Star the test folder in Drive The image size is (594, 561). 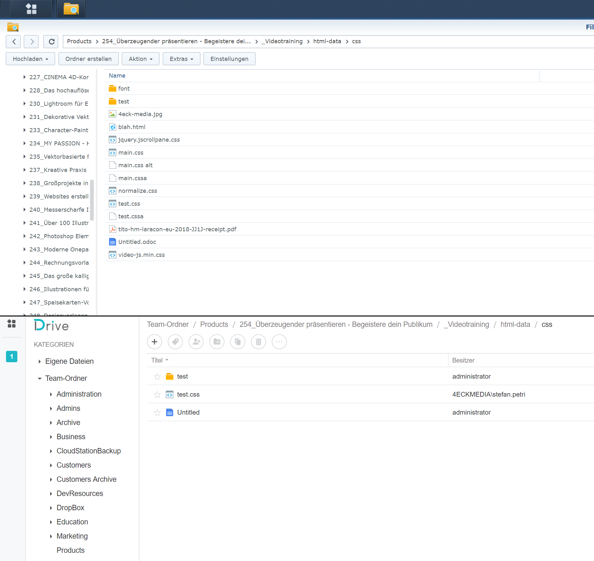point(157,376)
